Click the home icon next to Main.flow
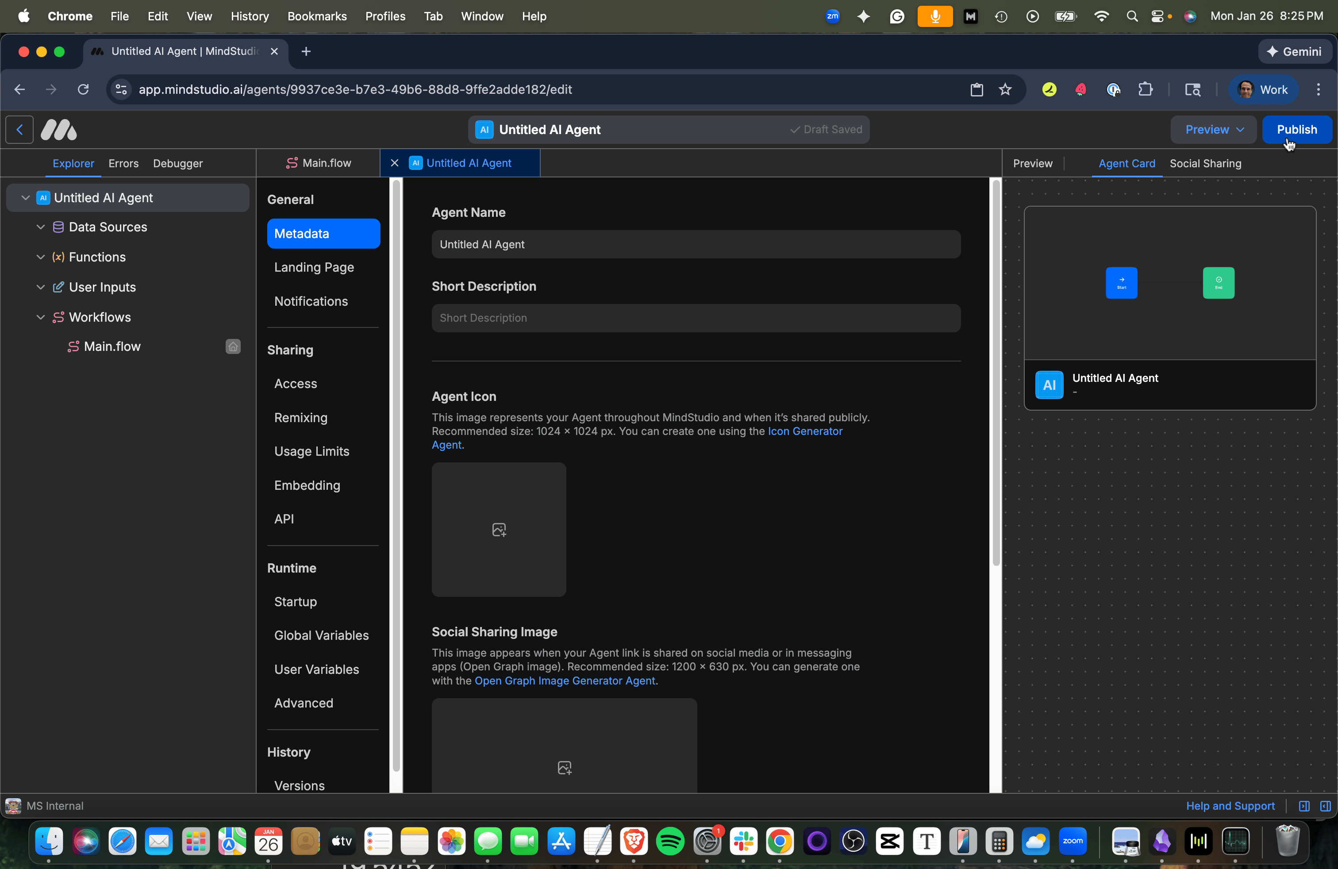1338x869 pixels. point(233,346)
